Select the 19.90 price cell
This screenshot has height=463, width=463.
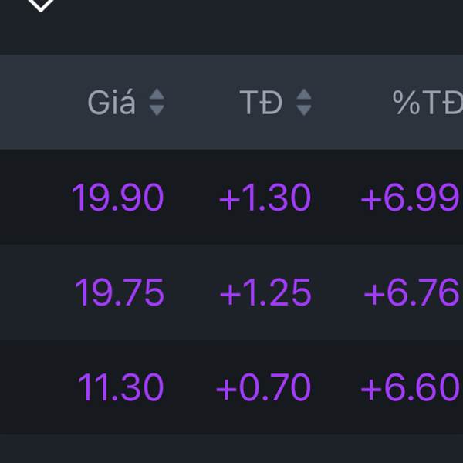click(118, 198)
